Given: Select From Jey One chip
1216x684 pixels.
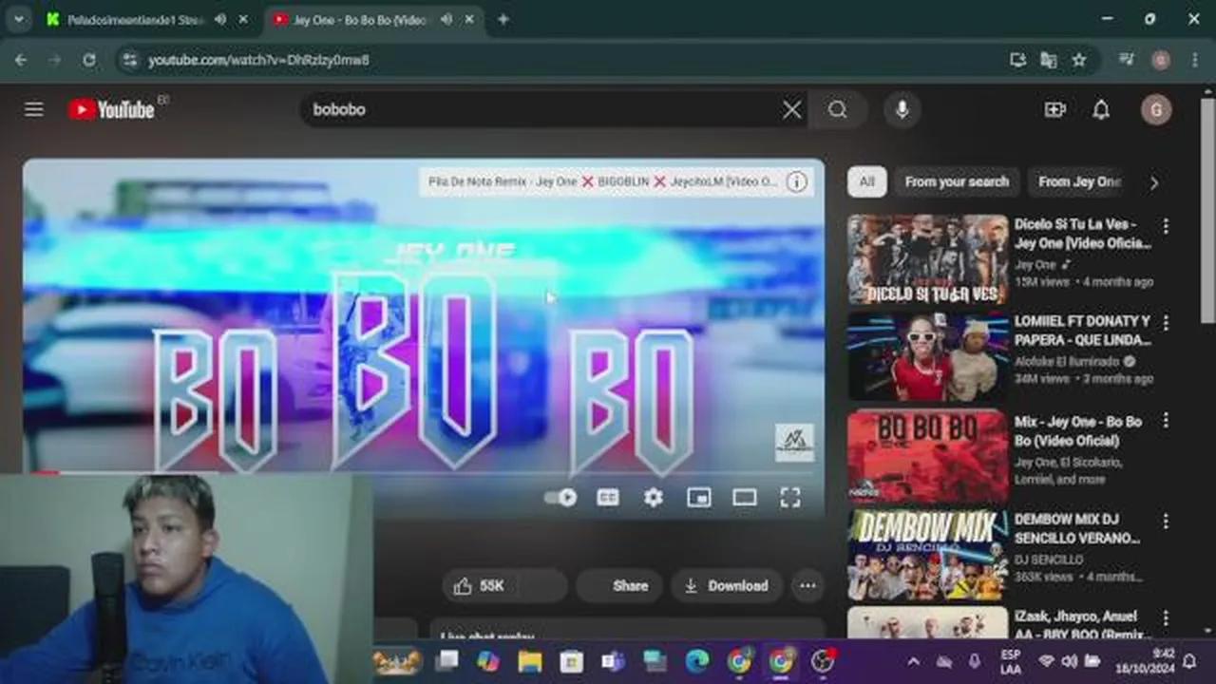Looking at the screenshot, I should [1079, 181].
